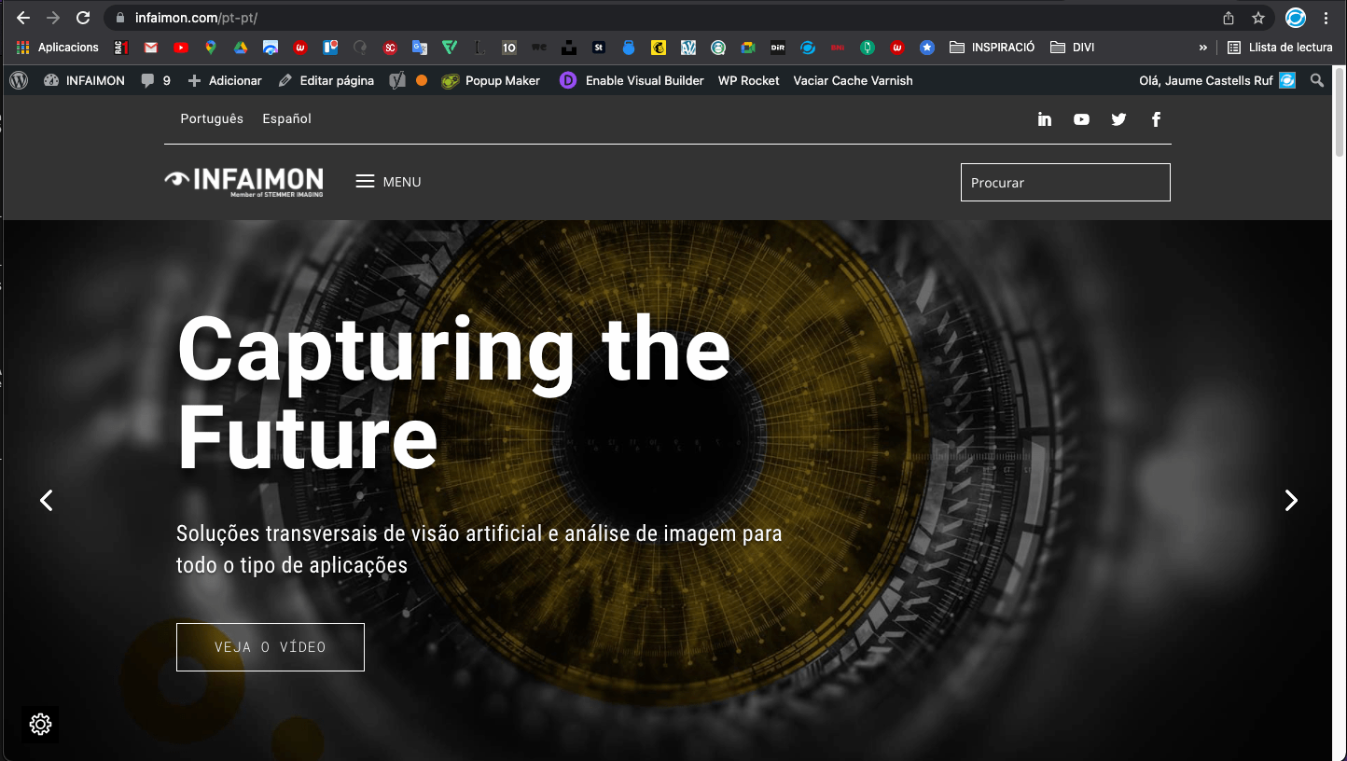The height and width of the screenshot is (761, 1347).
Task: Visit Infaimon's YouTube channel icon
Action: point(1081,118)
